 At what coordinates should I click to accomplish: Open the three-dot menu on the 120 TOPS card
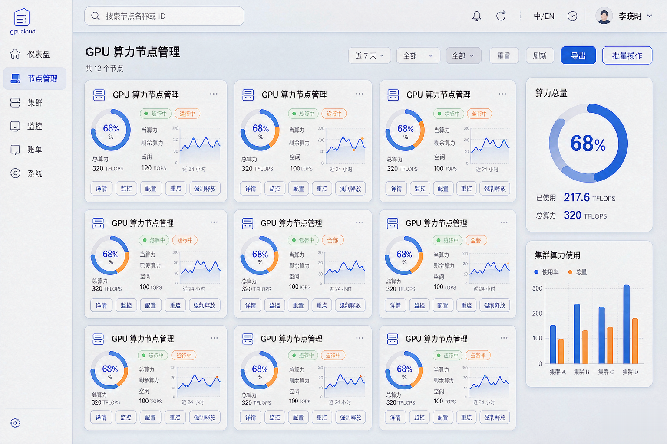pyautogui.click(x=214, y=94)
